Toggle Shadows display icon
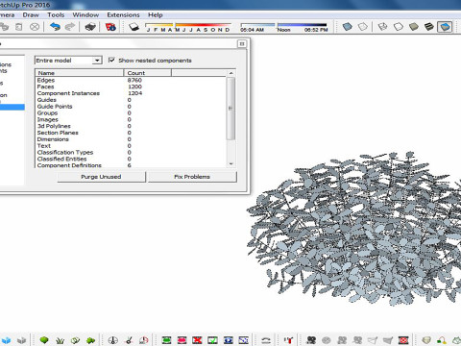 133,27
